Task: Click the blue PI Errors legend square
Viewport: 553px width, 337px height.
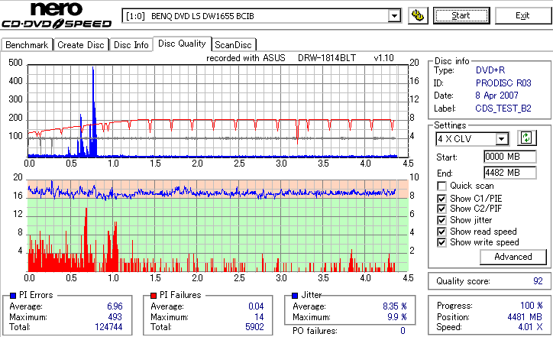Action: click(x=13, y=296)
